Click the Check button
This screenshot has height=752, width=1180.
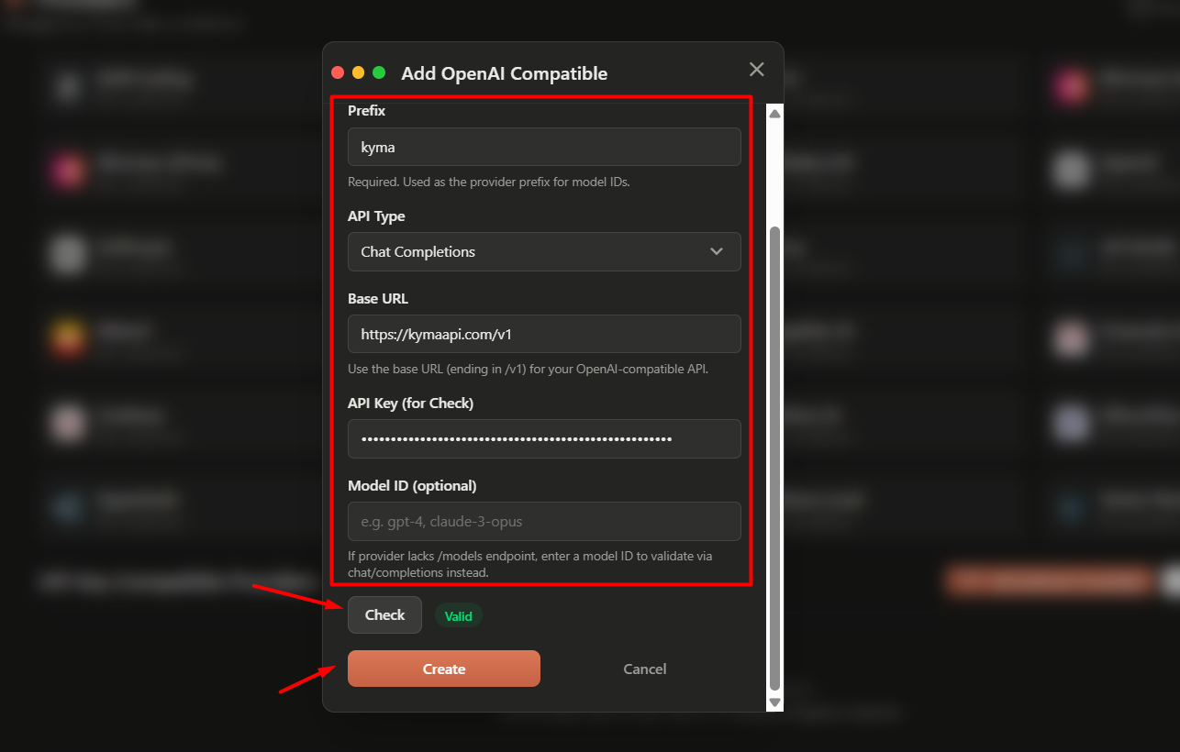click(384, 614)
